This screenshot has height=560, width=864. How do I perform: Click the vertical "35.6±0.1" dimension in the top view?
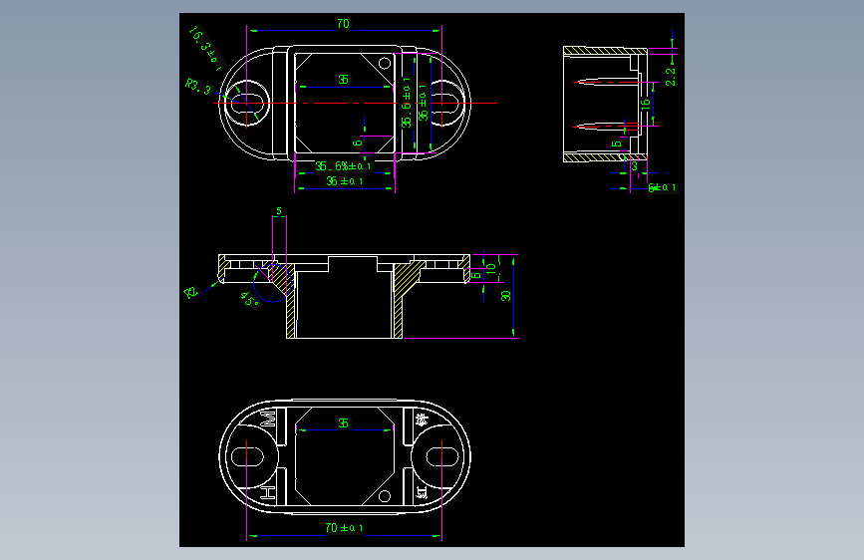pos(407,103)
